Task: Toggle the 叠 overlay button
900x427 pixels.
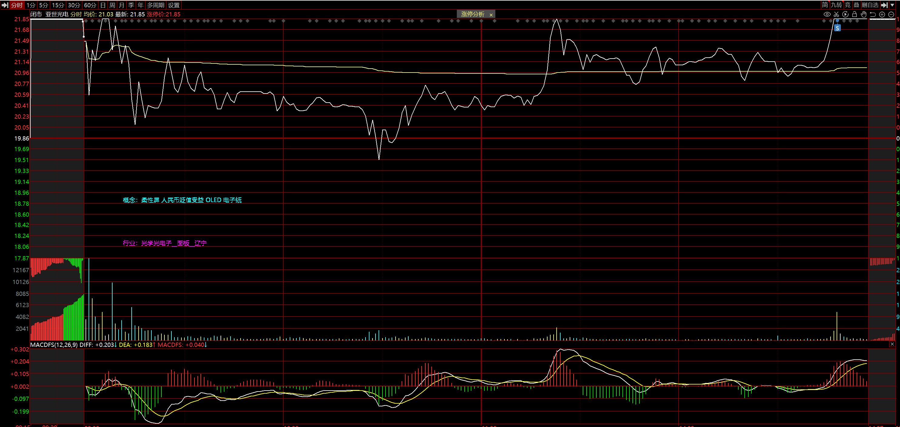Action: click(x=856, y=5)
